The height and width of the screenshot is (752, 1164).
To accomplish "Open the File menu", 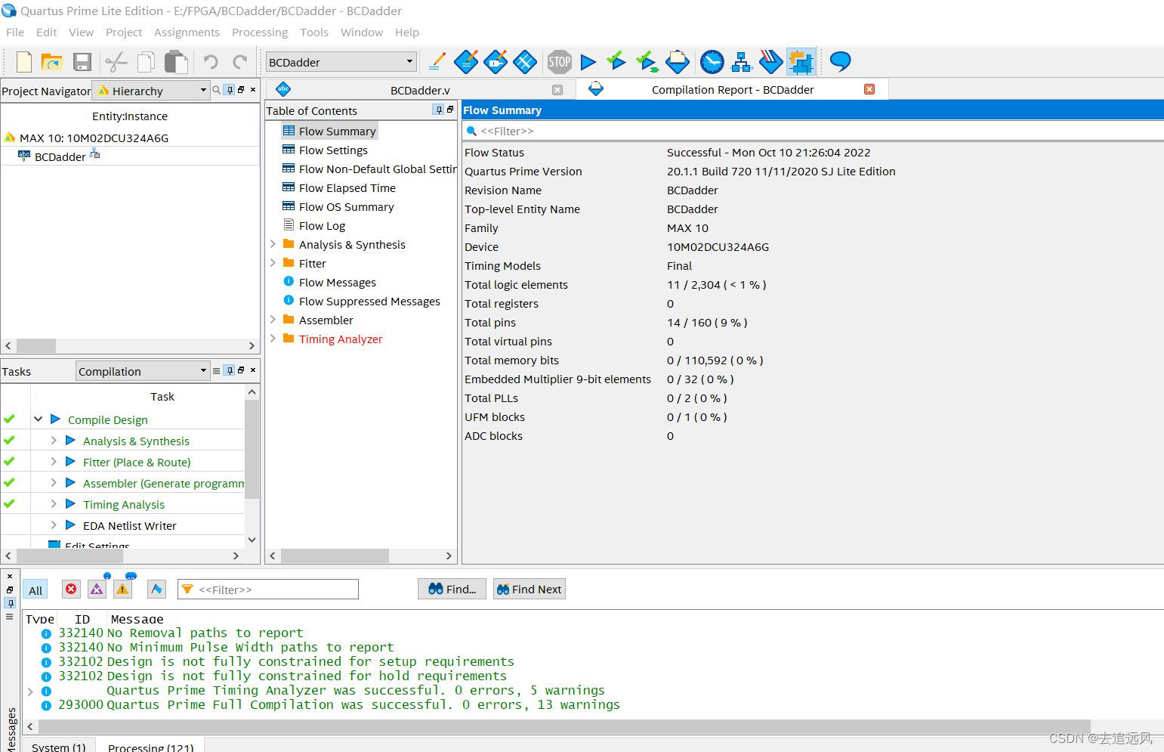I will coord(15,32).
